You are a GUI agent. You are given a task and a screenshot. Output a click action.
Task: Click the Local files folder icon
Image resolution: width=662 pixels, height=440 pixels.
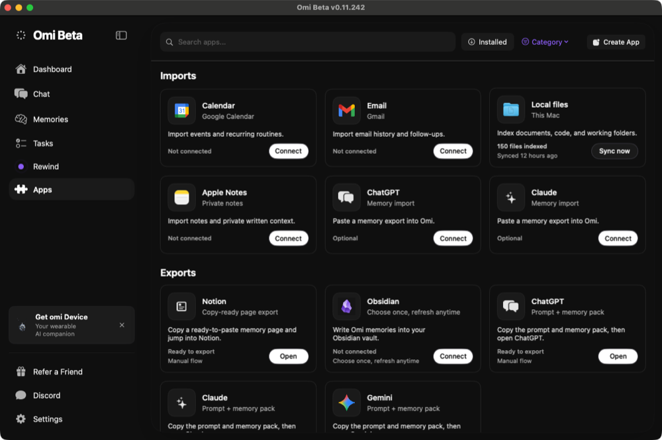[511, 110]
